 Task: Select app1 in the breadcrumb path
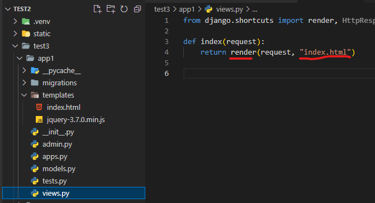coord(187,9)
